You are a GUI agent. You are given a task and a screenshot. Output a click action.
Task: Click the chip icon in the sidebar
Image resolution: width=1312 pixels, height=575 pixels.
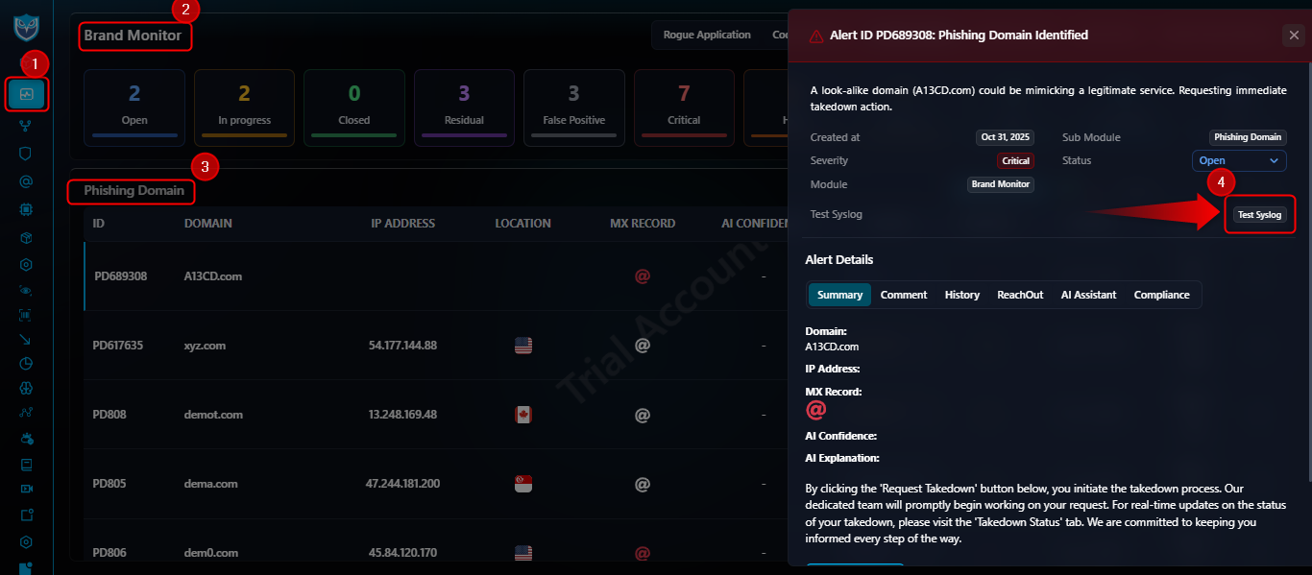coord(26,208)
